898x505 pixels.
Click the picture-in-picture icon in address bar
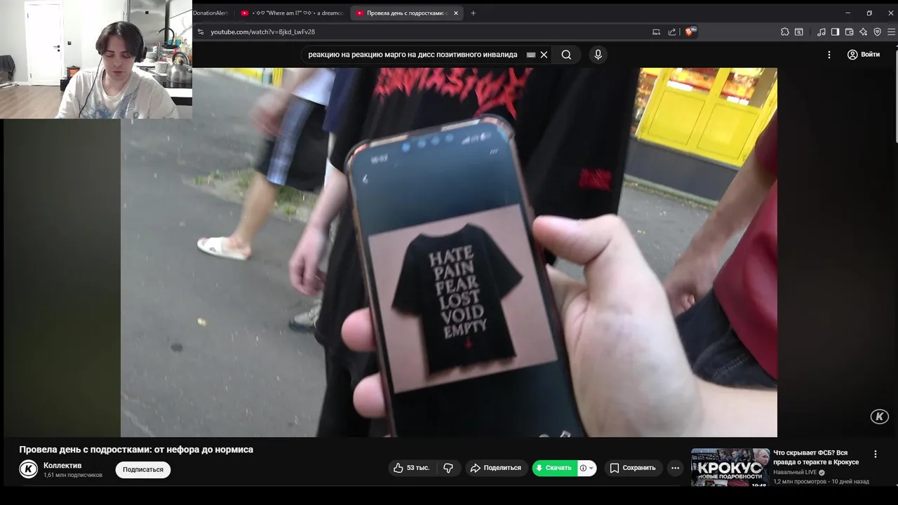click(657, 32)
